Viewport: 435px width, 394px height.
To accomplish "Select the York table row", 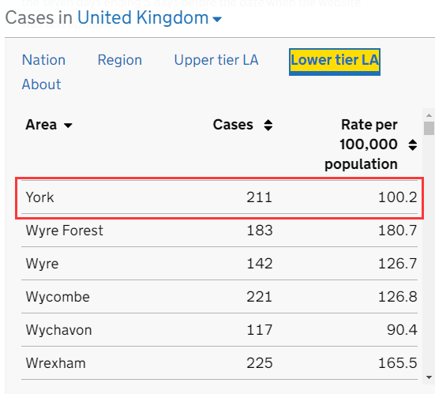I will point(219,197).
